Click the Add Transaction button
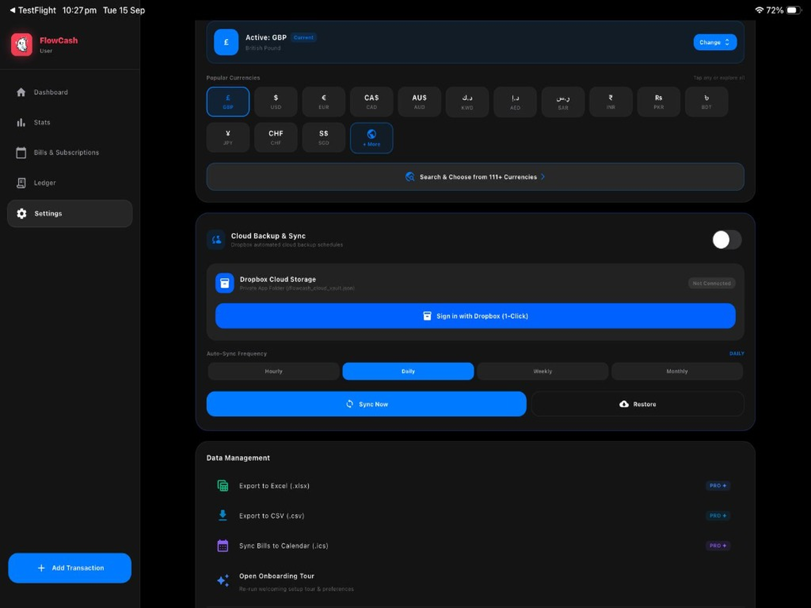 pos(70,568)
